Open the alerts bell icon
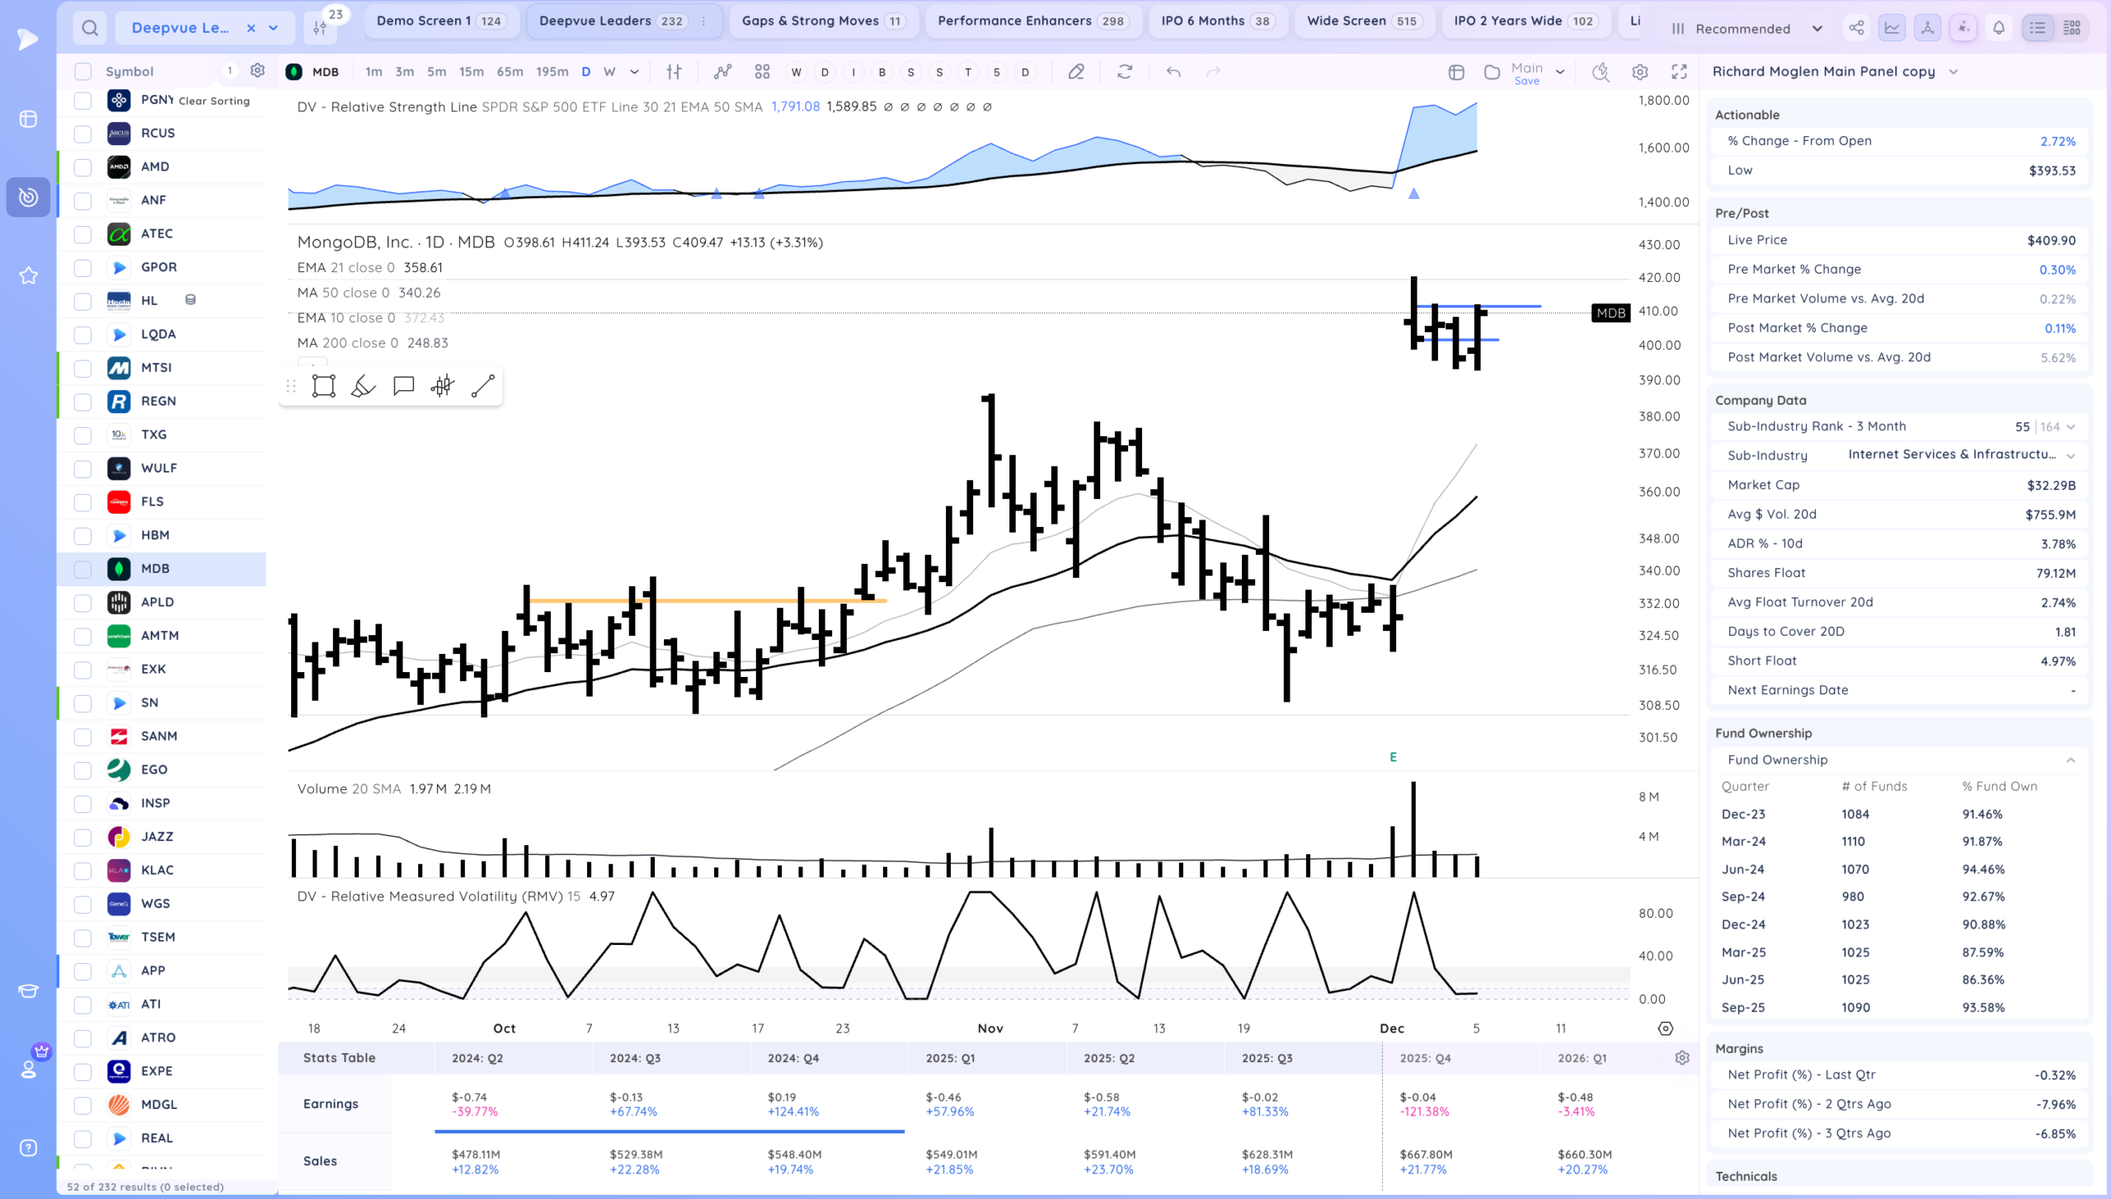 [x=1999, y=28]
